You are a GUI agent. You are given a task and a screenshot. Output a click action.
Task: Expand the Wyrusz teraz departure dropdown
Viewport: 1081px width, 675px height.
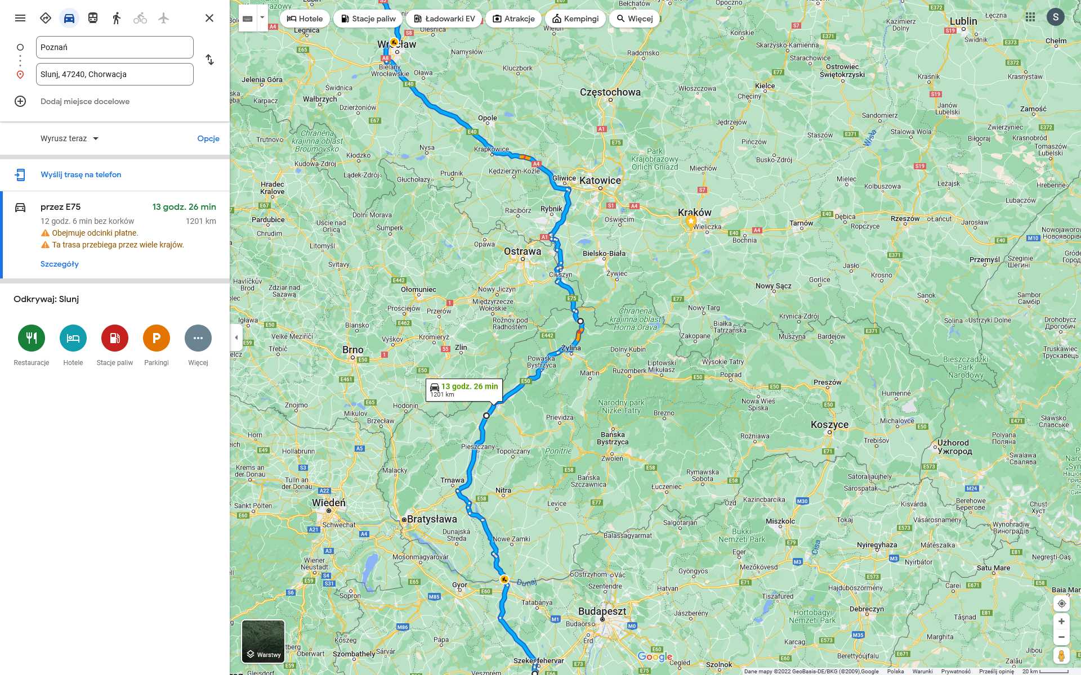click(x=69, y=138)
